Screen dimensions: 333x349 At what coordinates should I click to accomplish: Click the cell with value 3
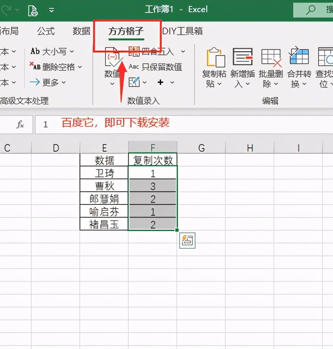(153, 186)
